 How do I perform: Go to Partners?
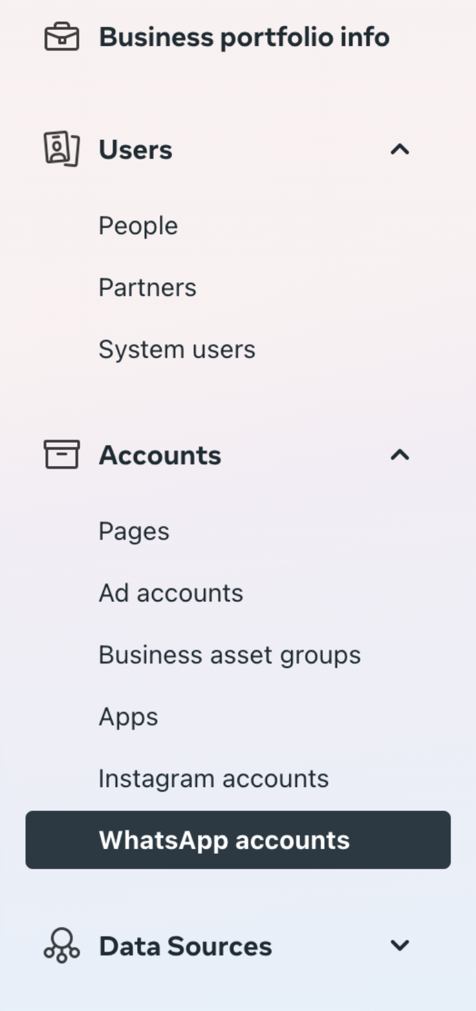(147, 287)
